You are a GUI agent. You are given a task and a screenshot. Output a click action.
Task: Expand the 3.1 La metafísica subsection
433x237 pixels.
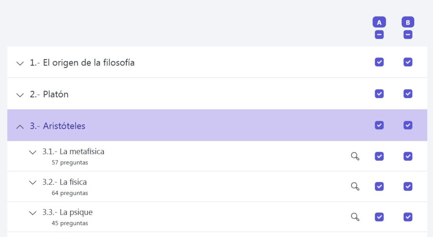[33, 152]
